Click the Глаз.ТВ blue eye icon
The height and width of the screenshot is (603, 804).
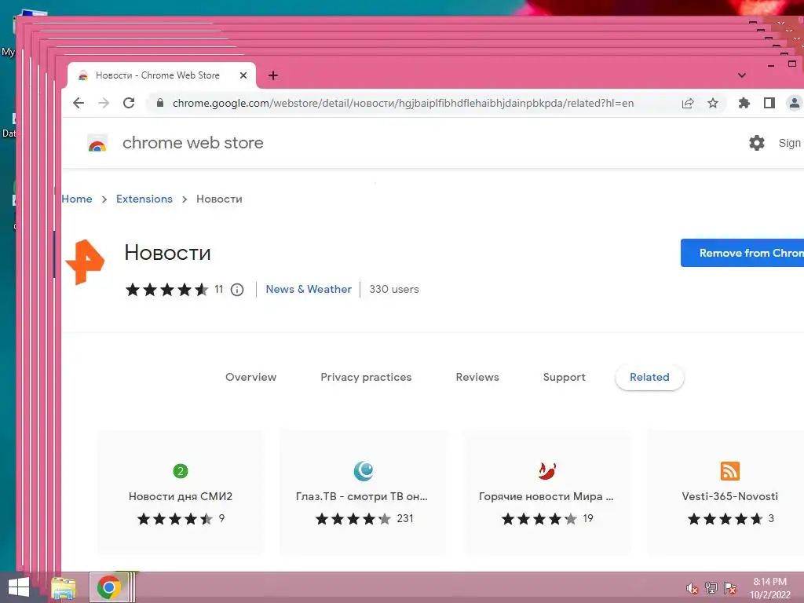click(364, 471)
